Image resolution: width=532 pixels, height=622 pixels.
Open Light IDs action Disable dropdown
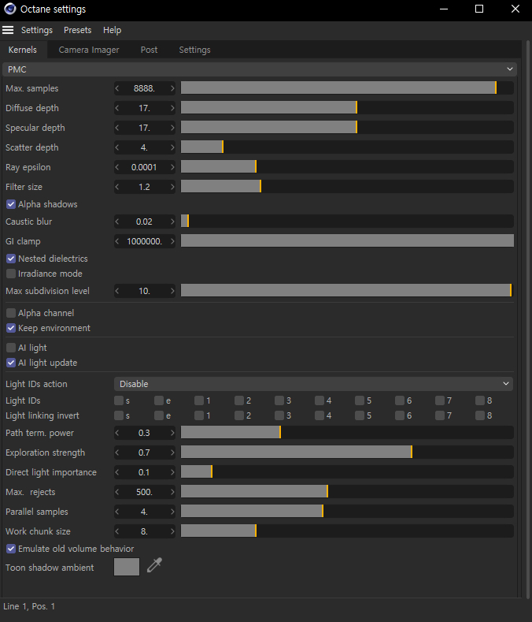[313, 384]
